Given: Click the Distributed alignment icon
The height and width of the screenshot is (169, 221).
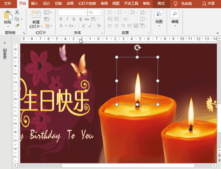Looking at the screenshot, I should point(136,26).
